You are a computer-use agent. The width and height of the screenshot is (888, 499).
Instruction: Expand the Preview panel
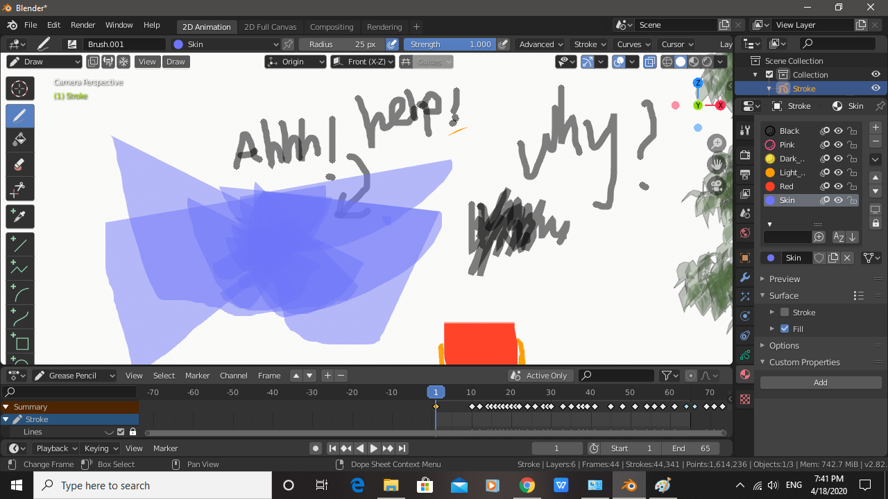point(784,279)
